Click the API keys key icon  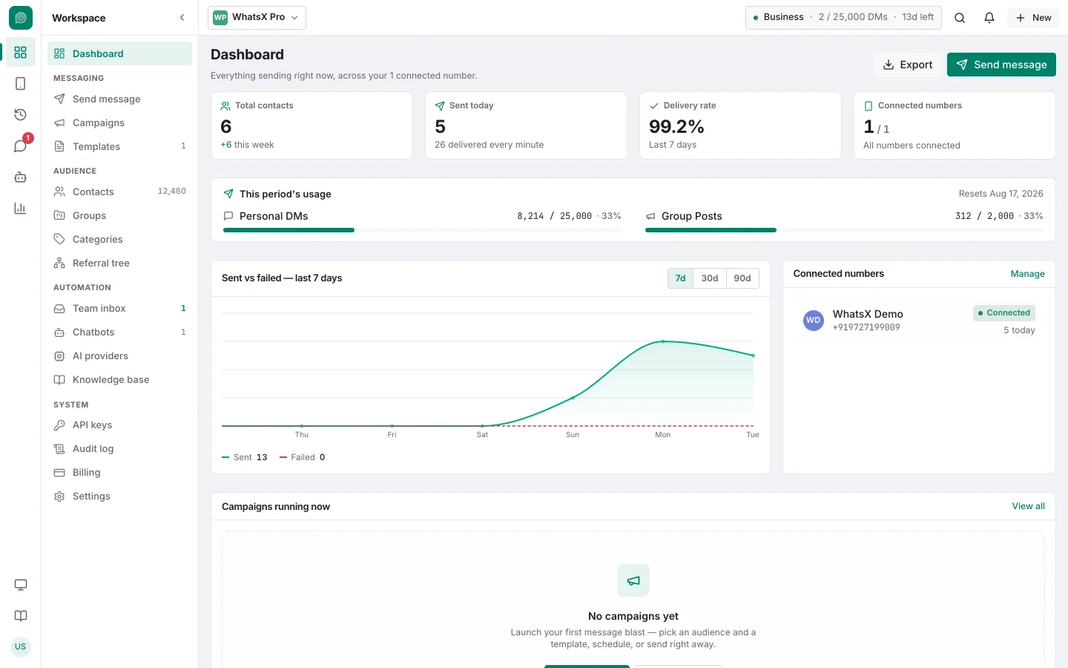(59, 425)
